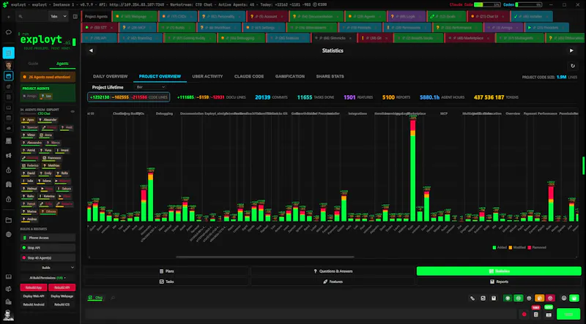The width and height of the screenshot is (586, 324).
Task: Select agent Alexander in agents list
Action: [48, 120]
